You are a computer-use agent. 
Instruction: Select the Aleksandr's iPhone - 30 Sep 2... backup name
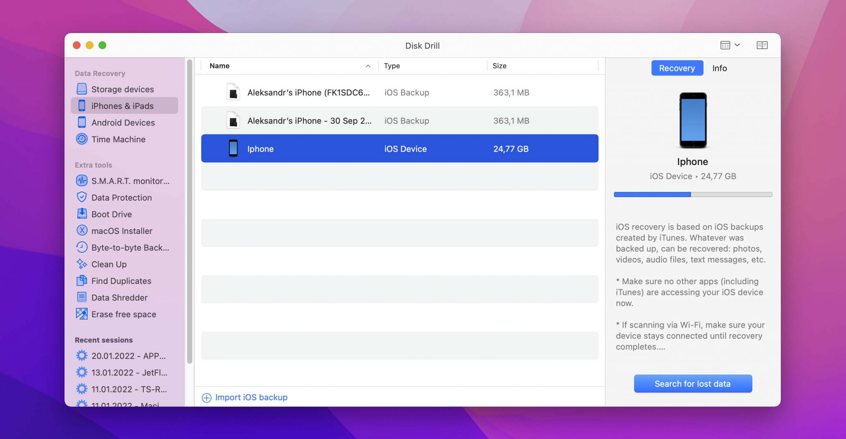[309, 120]
